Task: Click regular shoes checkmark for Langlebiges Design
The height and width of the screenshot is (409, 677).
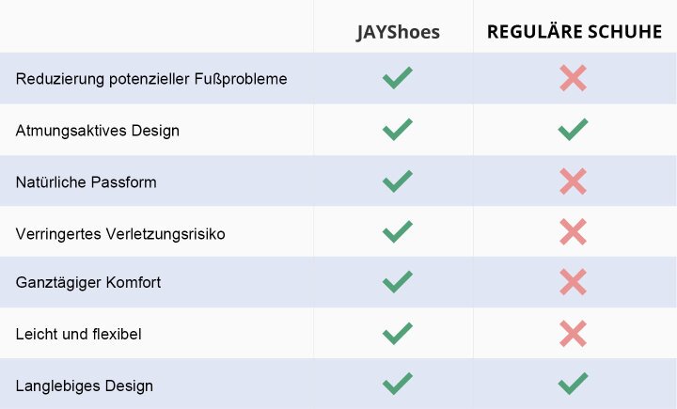Action: pos(573,384)
